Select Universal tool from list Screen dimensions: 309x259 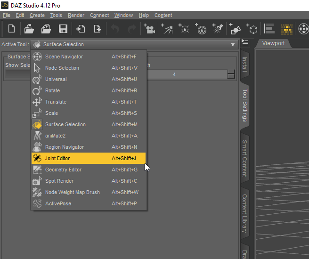click(89, 79)
